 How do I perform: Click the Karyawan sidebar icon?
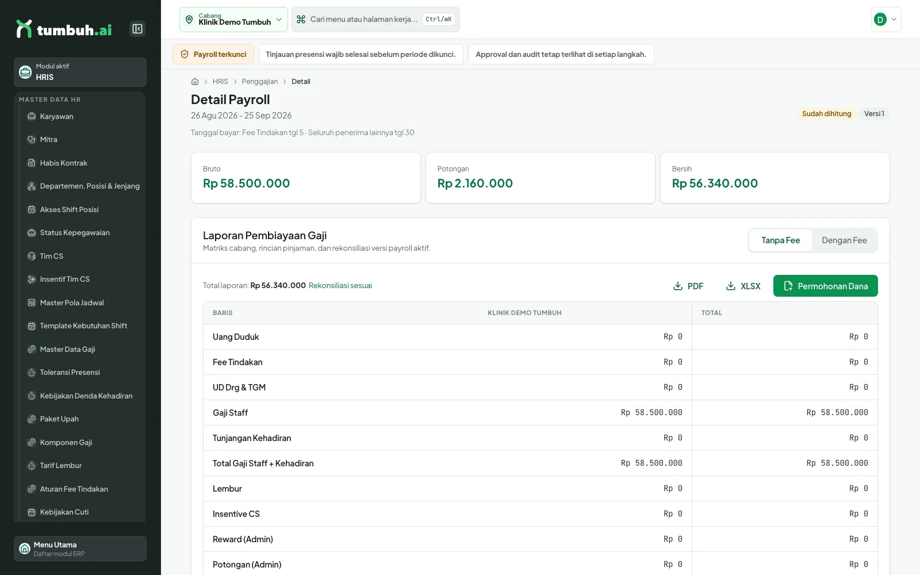tap(32, 116)
